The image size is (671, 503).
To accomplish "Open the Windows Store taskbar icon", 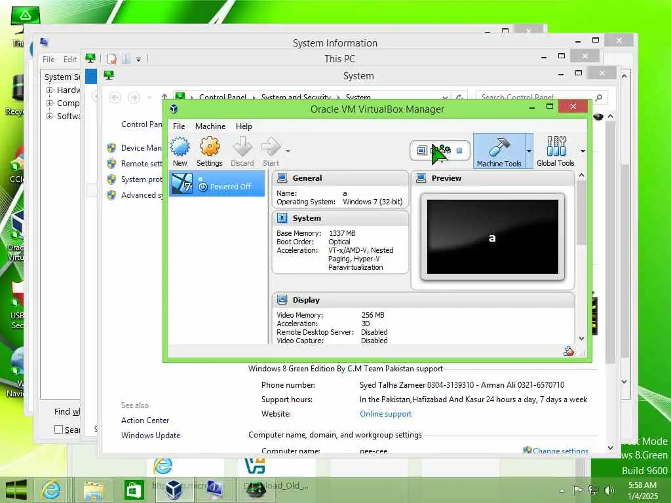I will 134,490.
